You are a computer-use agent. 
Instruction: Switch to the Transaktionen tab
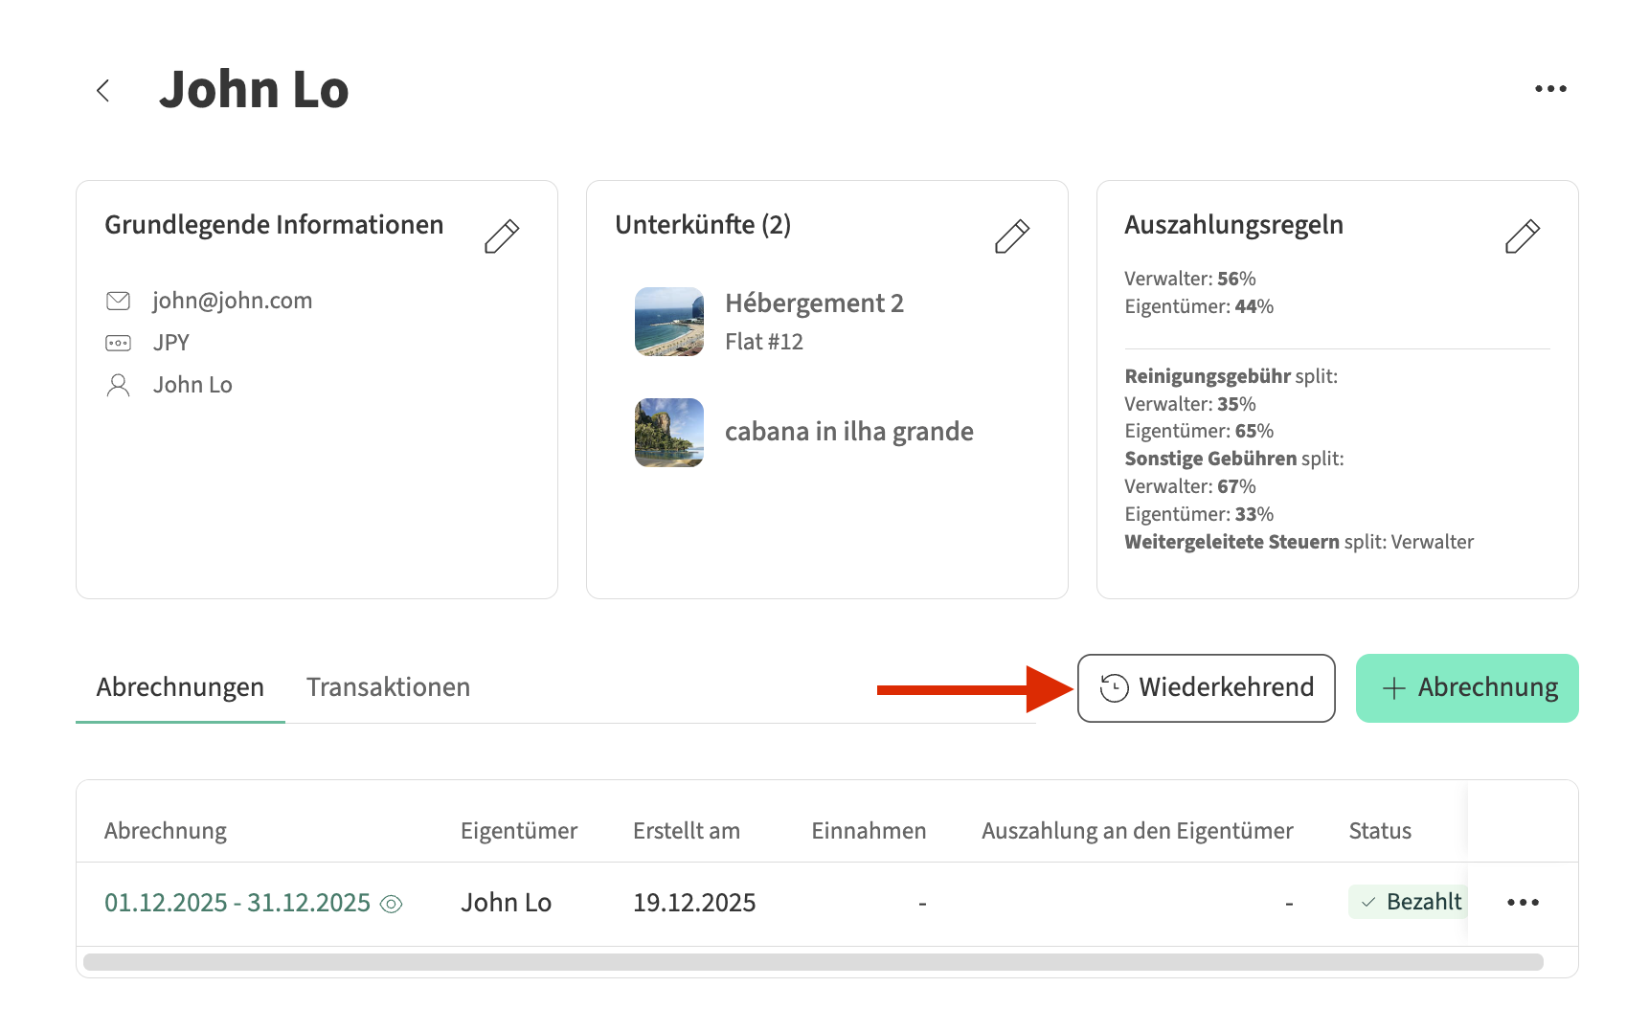[388, 687]
